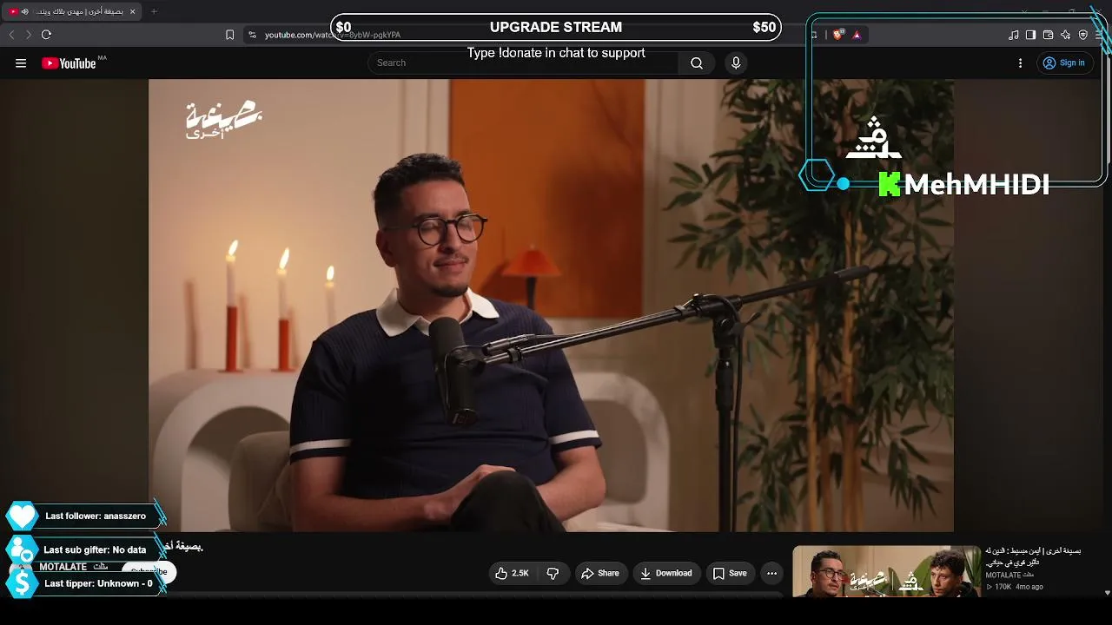1112x625 pixels.
Task: Visit MOTALATE channel under recommended video
Action: tap(1009, 576)
